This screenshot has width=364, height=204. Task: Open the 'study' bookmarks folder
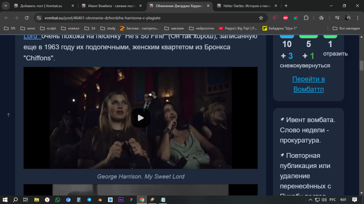pyautogui.click(x=107, y=28)
